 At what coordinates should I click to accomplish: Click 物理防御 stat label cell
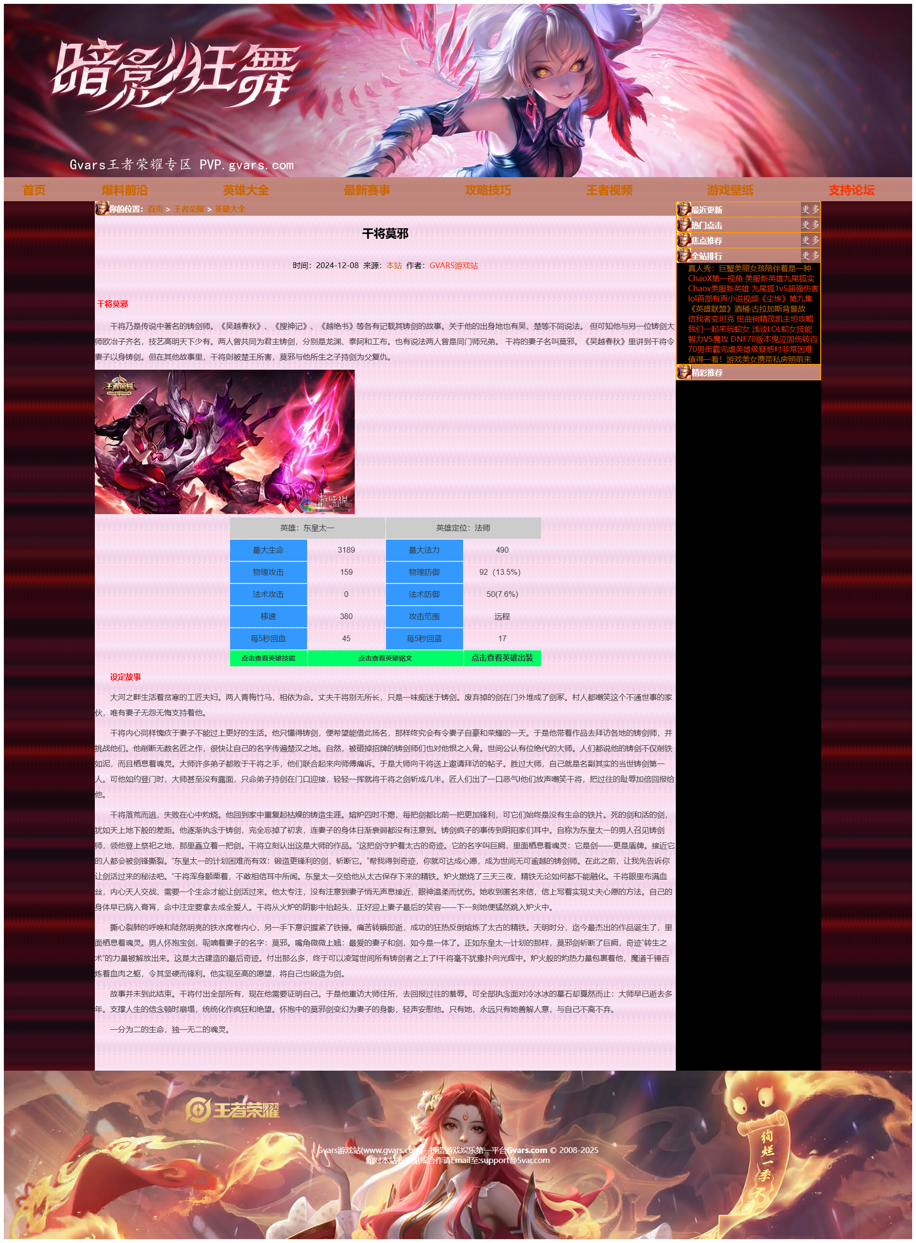tap(424, 572)
